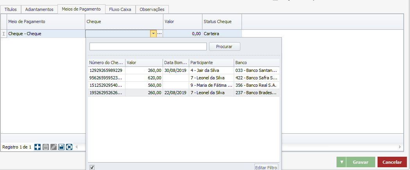Image resolution: width=410 pixels, height=170 pixels.
Task: Sort by the Participante column header
Action: pyautogui.click(x=211, y=63)
